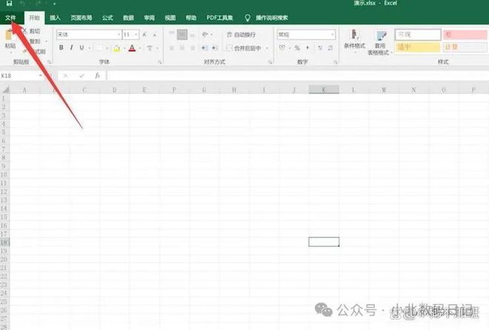The height and width of the screenshot is (330, 489).
Task: Click the text Orientation icon
Action: (x=205, y=34)
